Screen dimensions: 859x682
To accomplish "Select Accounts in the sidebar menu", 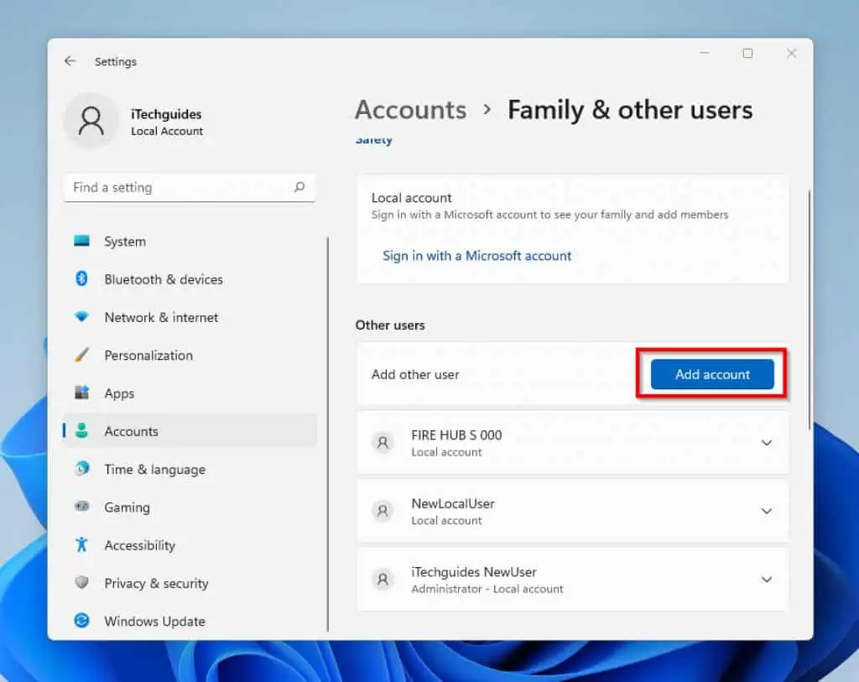I will 131,431.
